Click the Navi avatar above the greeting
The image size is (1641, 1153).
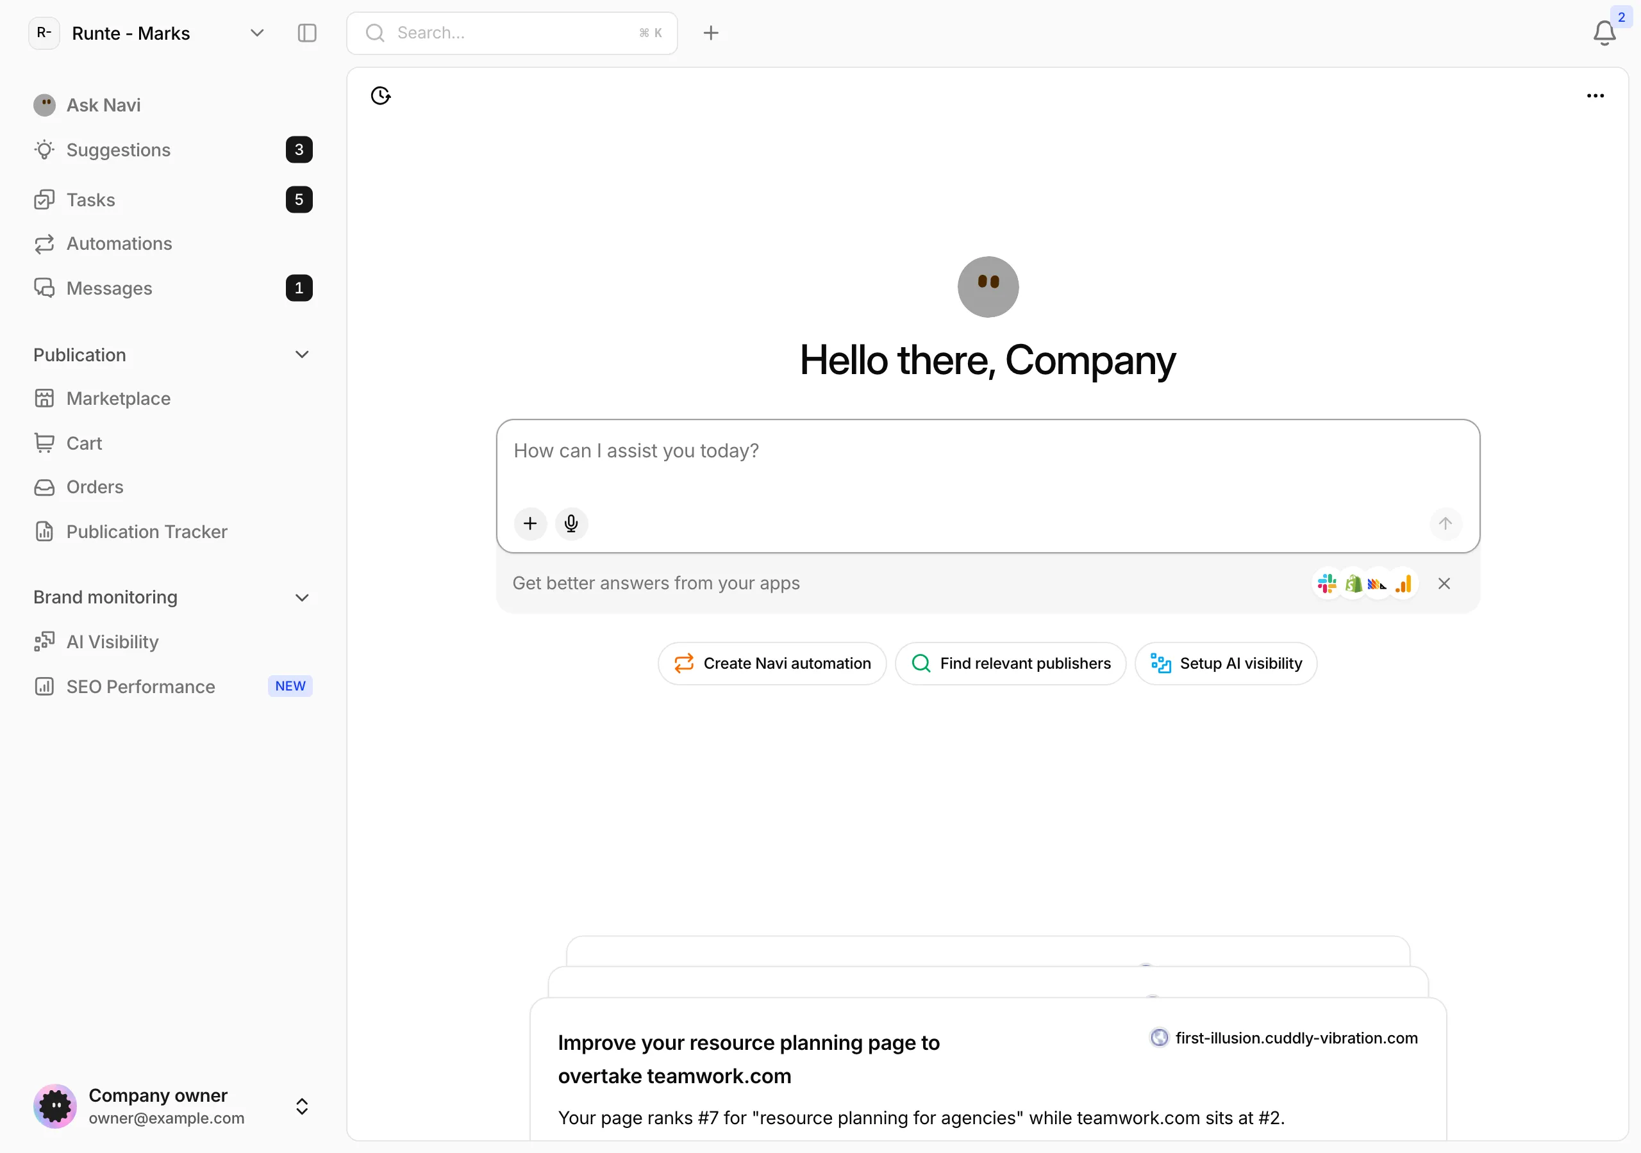[x=988, y=286]
